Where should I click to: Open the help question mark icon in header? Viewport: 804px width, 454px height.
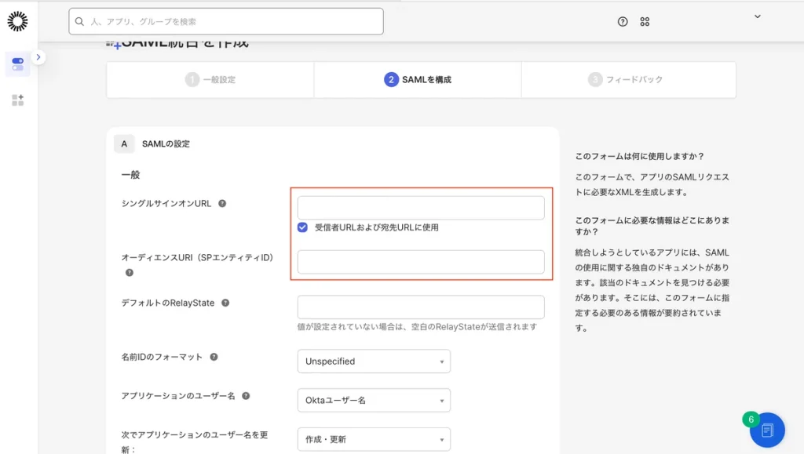623,22
